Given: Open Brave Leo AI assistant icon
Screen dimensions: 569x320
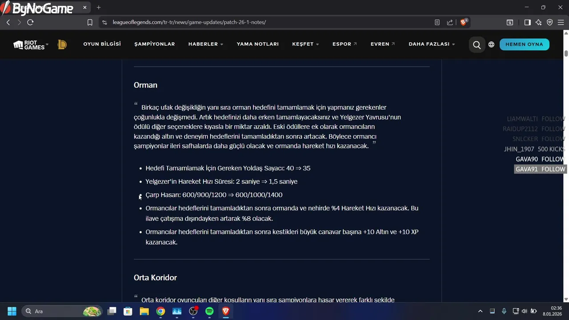Looking at the screenshot, I should [x=538, y=22].
